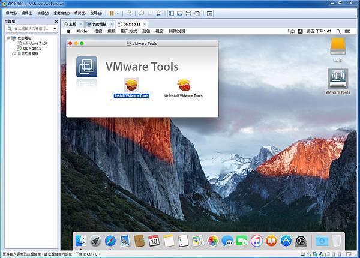Collapse the 我的電腦 tree node
The height and width of the screenshot is (258, 360).
pyautogui.click(x=8, y=38)
